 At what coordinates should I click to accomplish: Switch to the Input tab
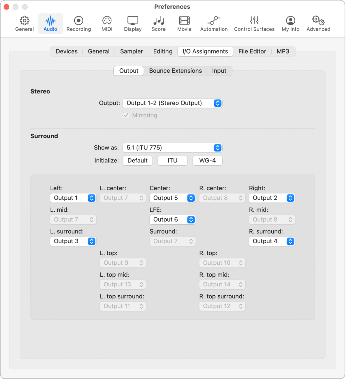click(219, 71)
